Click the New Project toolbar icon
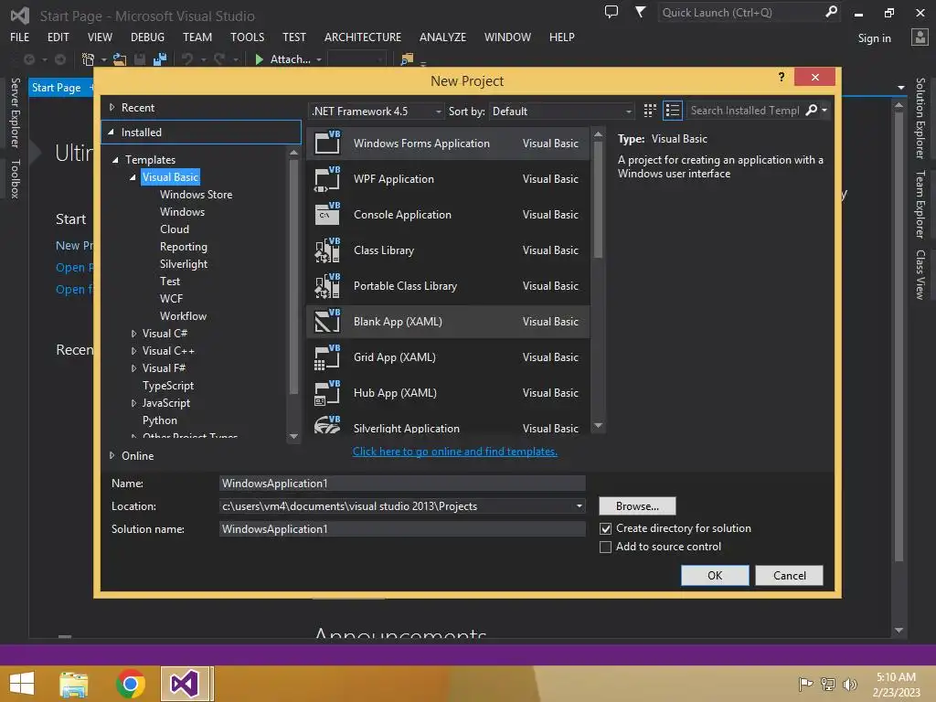 [88, 59]
